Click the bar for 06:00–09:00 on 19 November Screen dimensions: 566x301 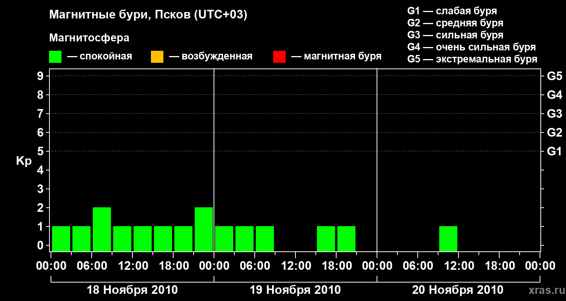[265, 239]
